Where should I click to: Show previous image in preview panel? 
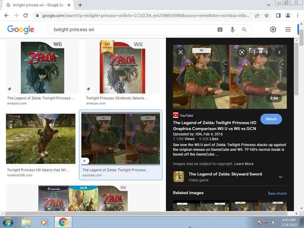point(267,52)
